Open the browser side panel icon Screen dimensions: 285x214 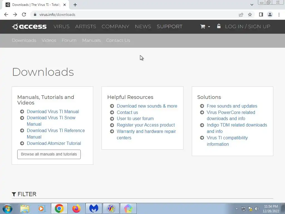point(261,14)
